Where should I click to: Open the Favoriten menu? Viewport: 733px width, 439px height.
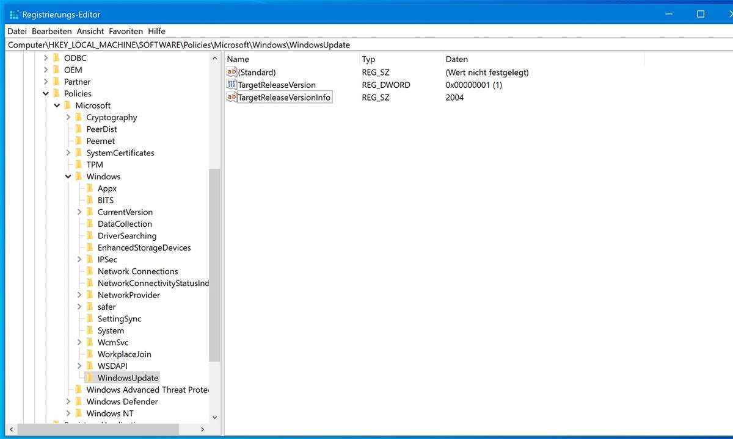point(126,31)
